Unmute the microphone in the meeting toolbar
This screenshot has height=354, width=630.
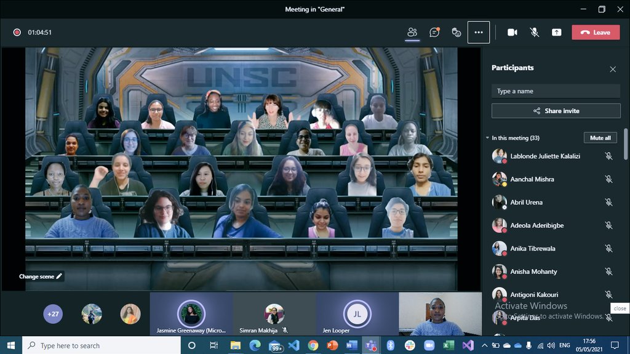coord(535,32)
